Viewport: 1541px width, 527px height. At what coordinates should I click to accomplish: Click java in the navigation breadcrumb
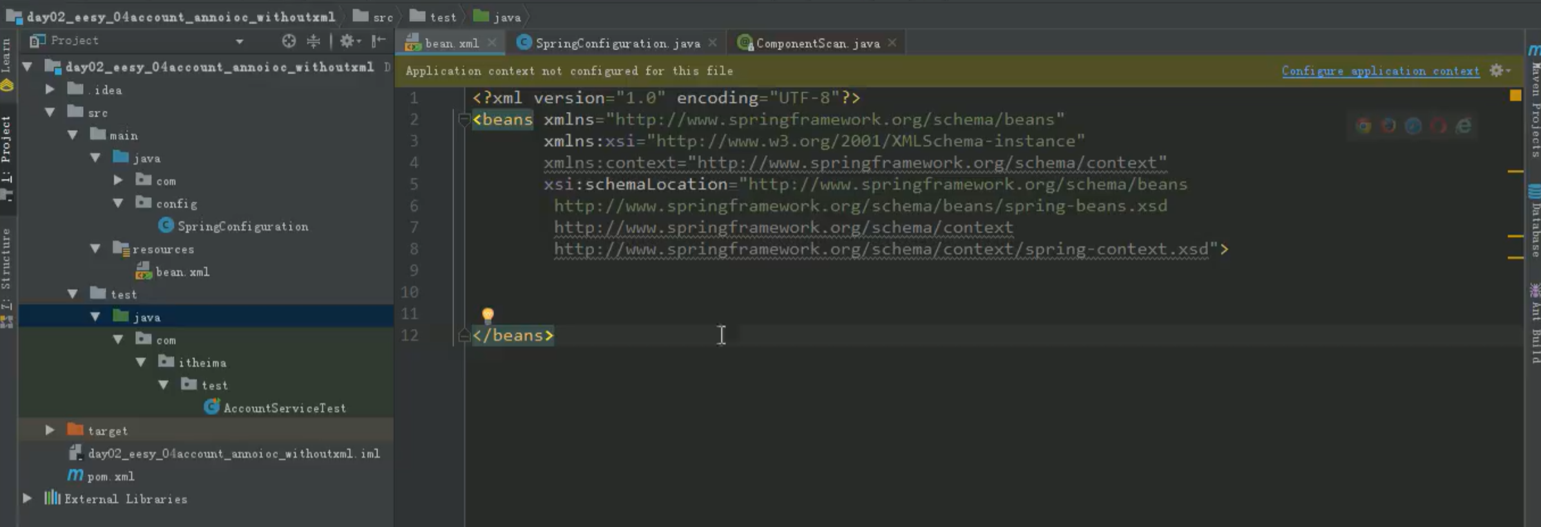click(x=497, y=17)
